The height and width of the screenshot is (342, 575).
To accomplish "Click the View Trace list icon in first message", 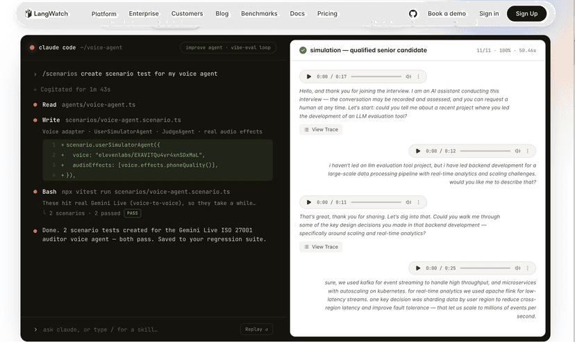I will coord(306,129).
